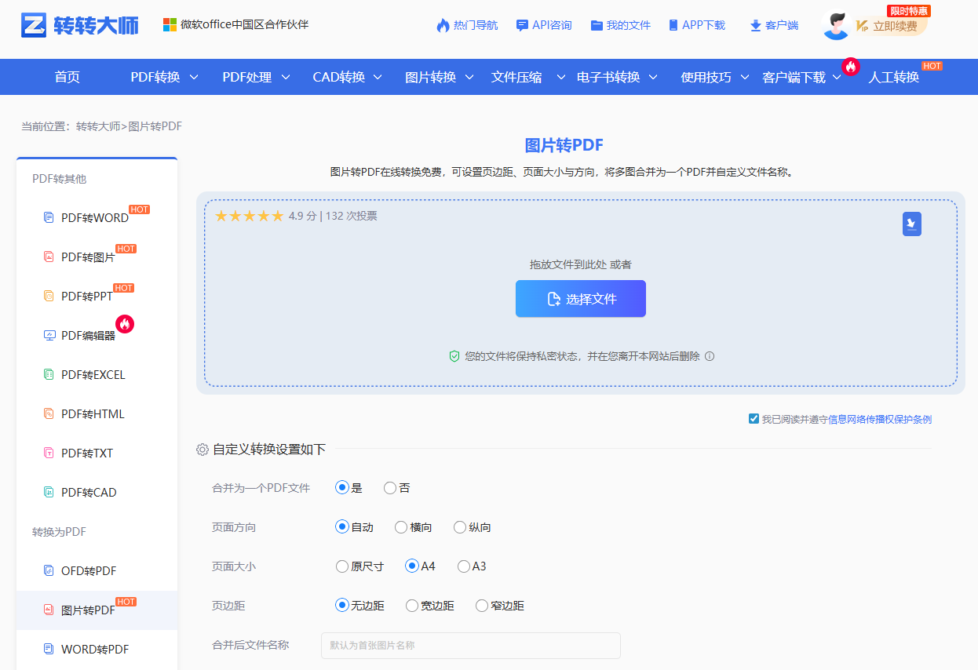Click the blue file icon in upload area corner
978x670 pixels.
pos(911,224)
